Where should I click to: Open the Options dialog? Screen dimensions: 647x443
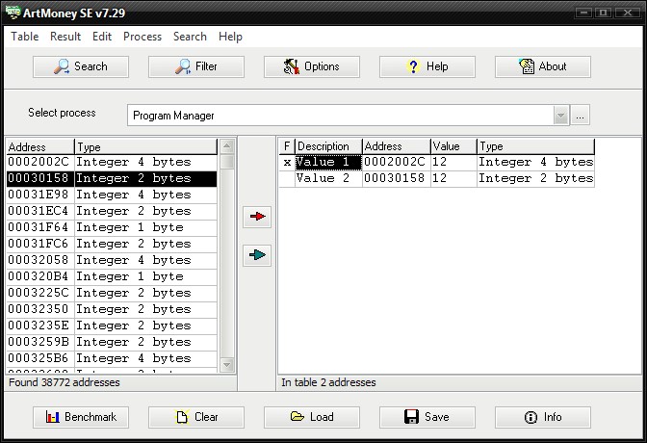[312, 66]
